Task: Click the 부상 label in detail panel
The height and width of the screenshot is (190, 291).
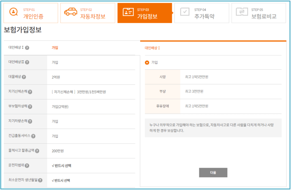Action: coord(162,92)
